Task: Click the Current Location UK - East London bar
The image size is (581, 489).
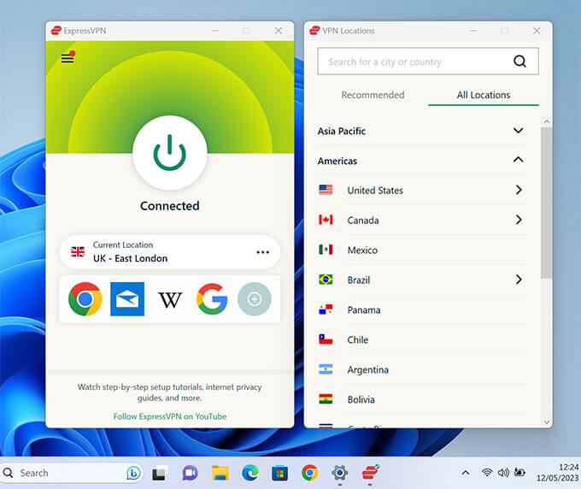Action: pos(170,251)
